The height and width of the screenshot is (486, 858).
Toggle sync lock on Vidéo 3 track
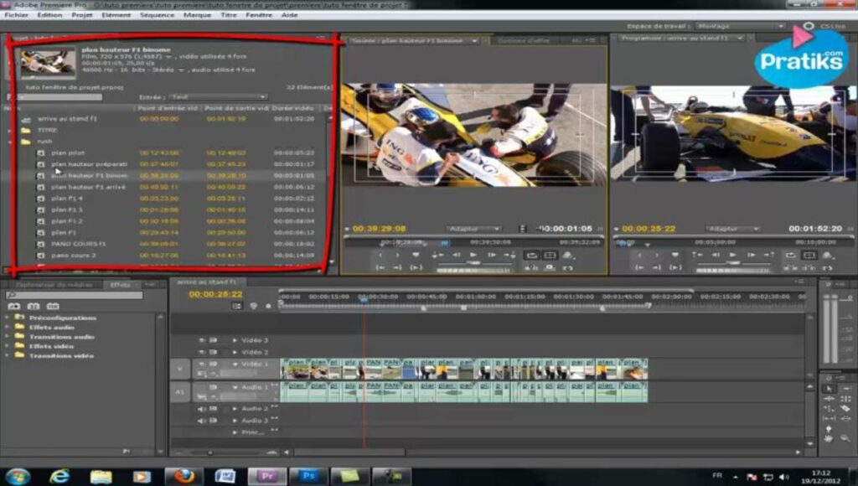[x=213, y=340]
